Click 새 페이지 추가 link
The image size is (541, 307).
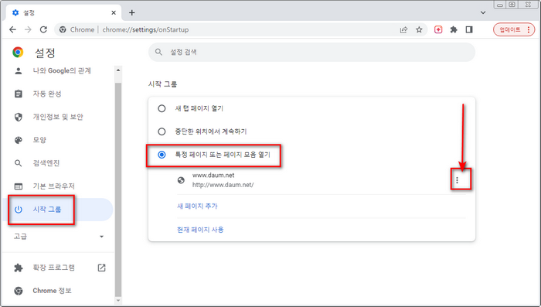pyautogui.click(x=197, y=206)
